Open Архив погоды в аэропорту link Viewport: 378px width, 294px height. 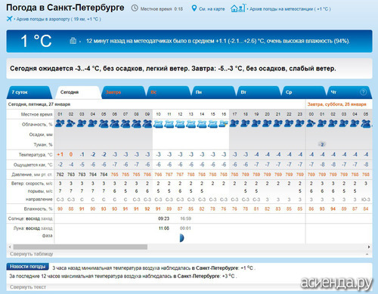click(59, 19)
